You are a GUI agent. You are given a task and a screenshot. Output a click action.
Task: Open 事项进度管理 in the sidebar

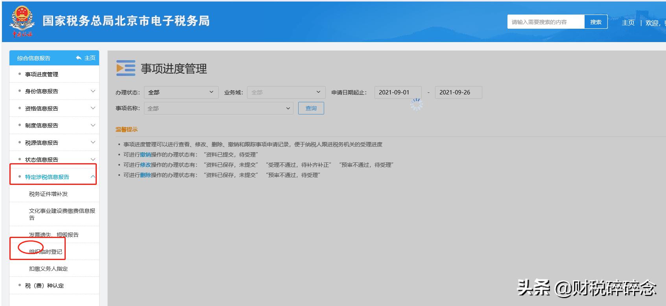pos(42,74)
